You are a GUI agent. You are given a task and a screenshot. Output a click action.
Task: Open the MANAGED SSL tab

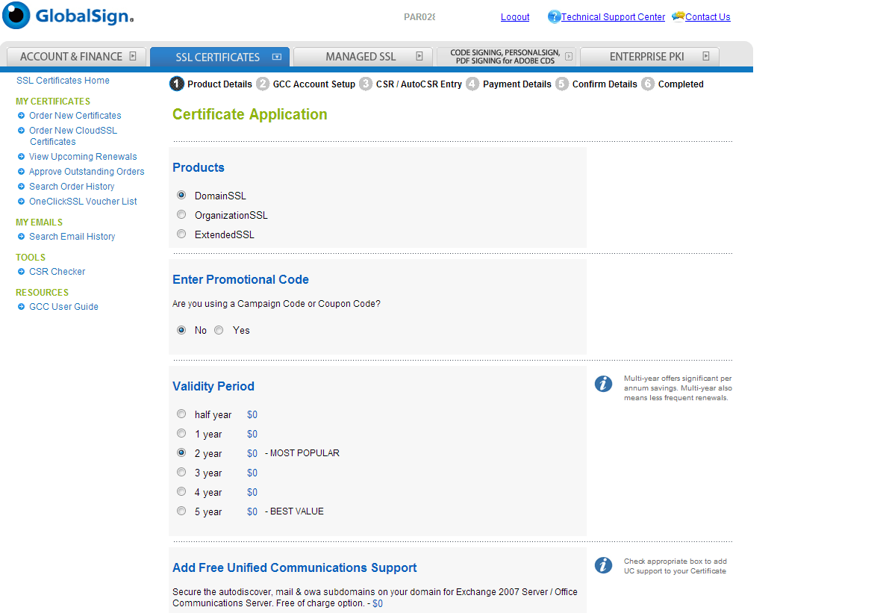(363, 57)
